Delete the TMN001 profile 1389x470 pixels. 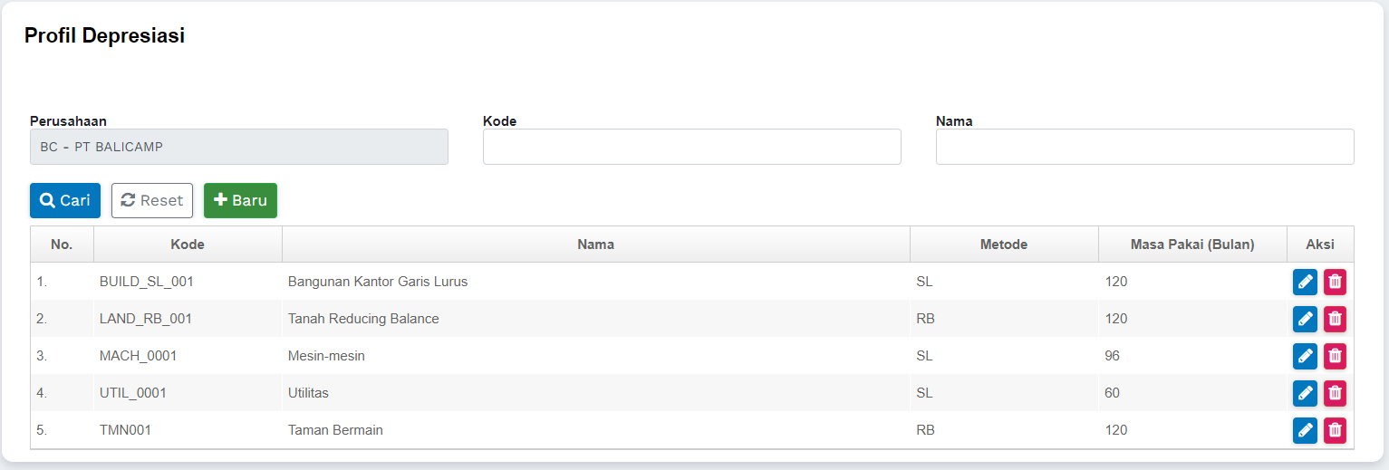pos(1335,430)
